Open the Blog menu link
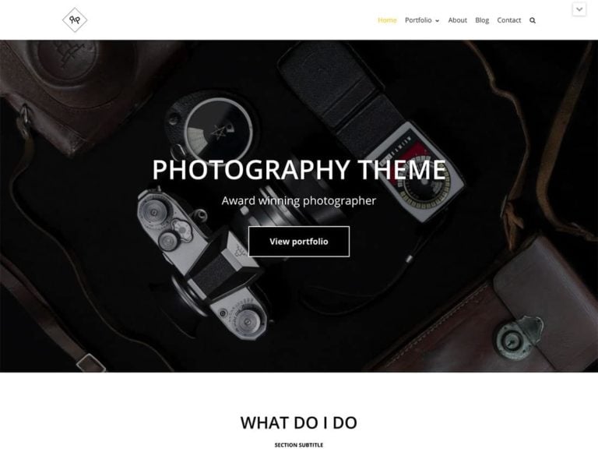The height and width of the screenshot is (449, 598). coord(482,20)
